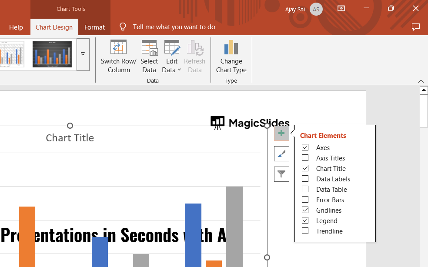Open the comments speech bubble icon
The width and height of the screenshot is (428, 267).
point(415,27)
